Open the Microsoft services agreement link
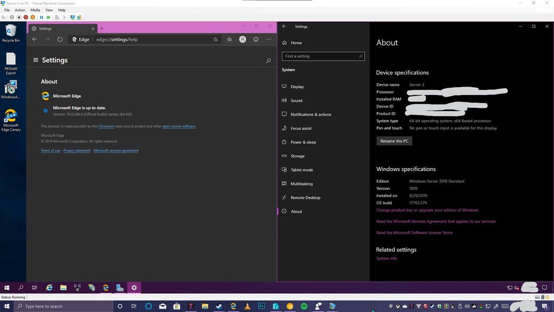The height and width of the screenshot is (312, 554). pos(116,150)
